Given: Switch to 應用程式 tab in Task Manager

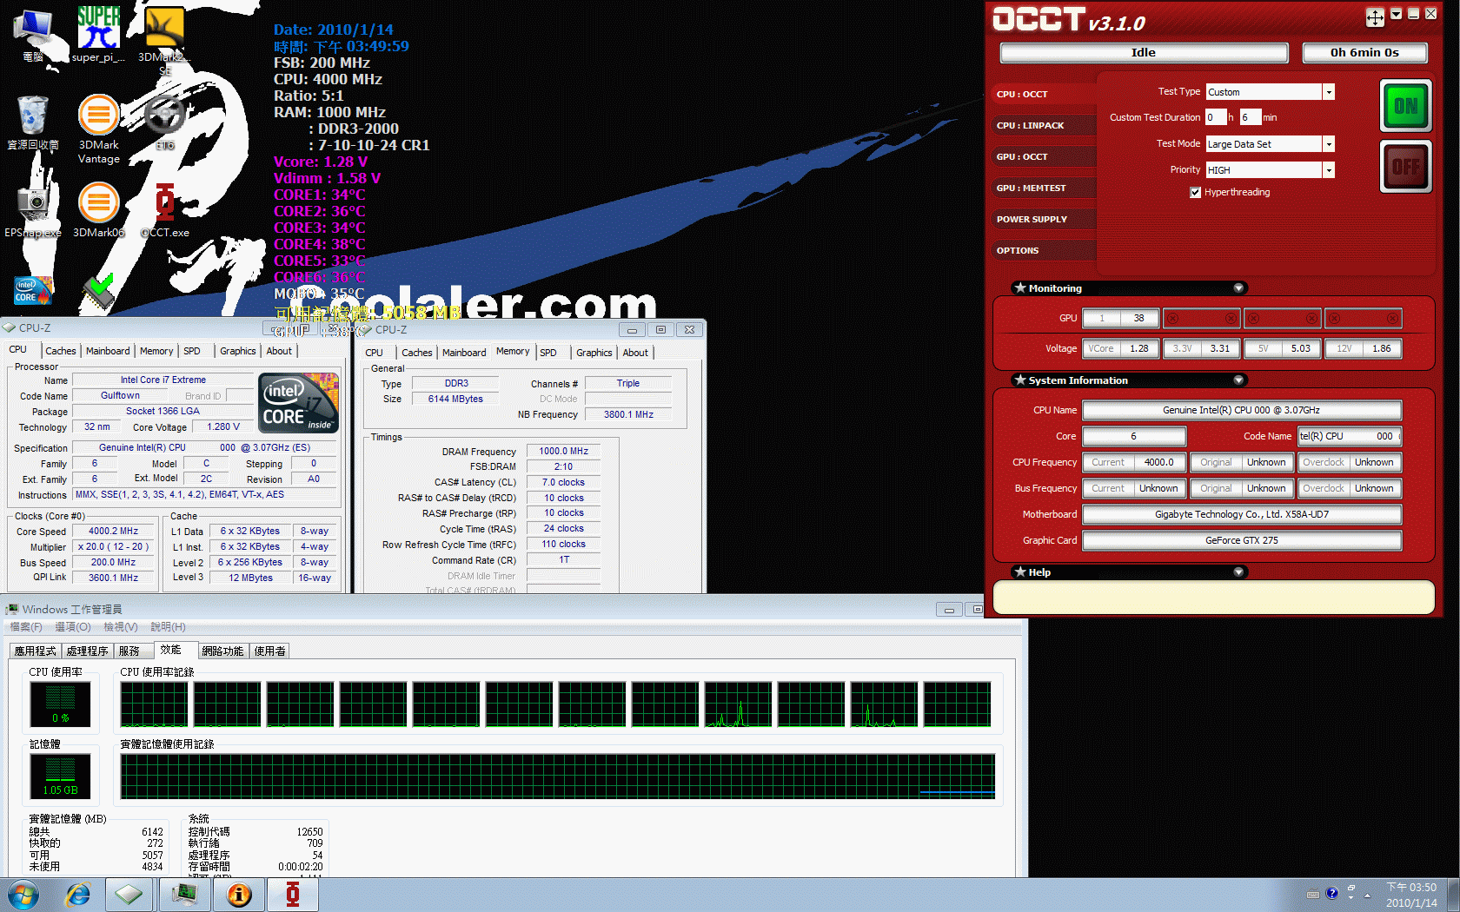Looking at the screenshot, I should click(x=35, y=651).
